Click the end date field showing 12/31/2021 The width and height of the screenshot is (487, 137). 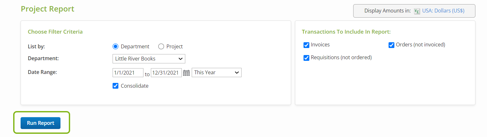coord(166,73)
